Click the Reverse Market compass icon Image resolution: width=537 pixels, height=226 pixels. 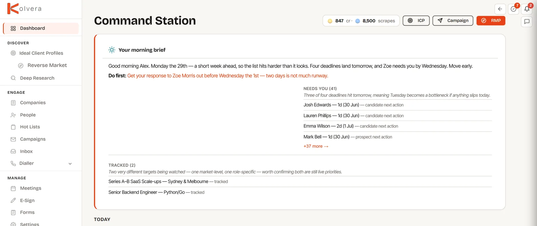pyautogui.click(x=21, y=66)
